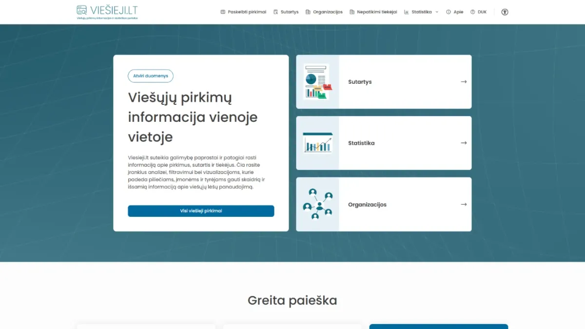
Task: Click the question mark icon beside DUK
Action: coord(472,12)
